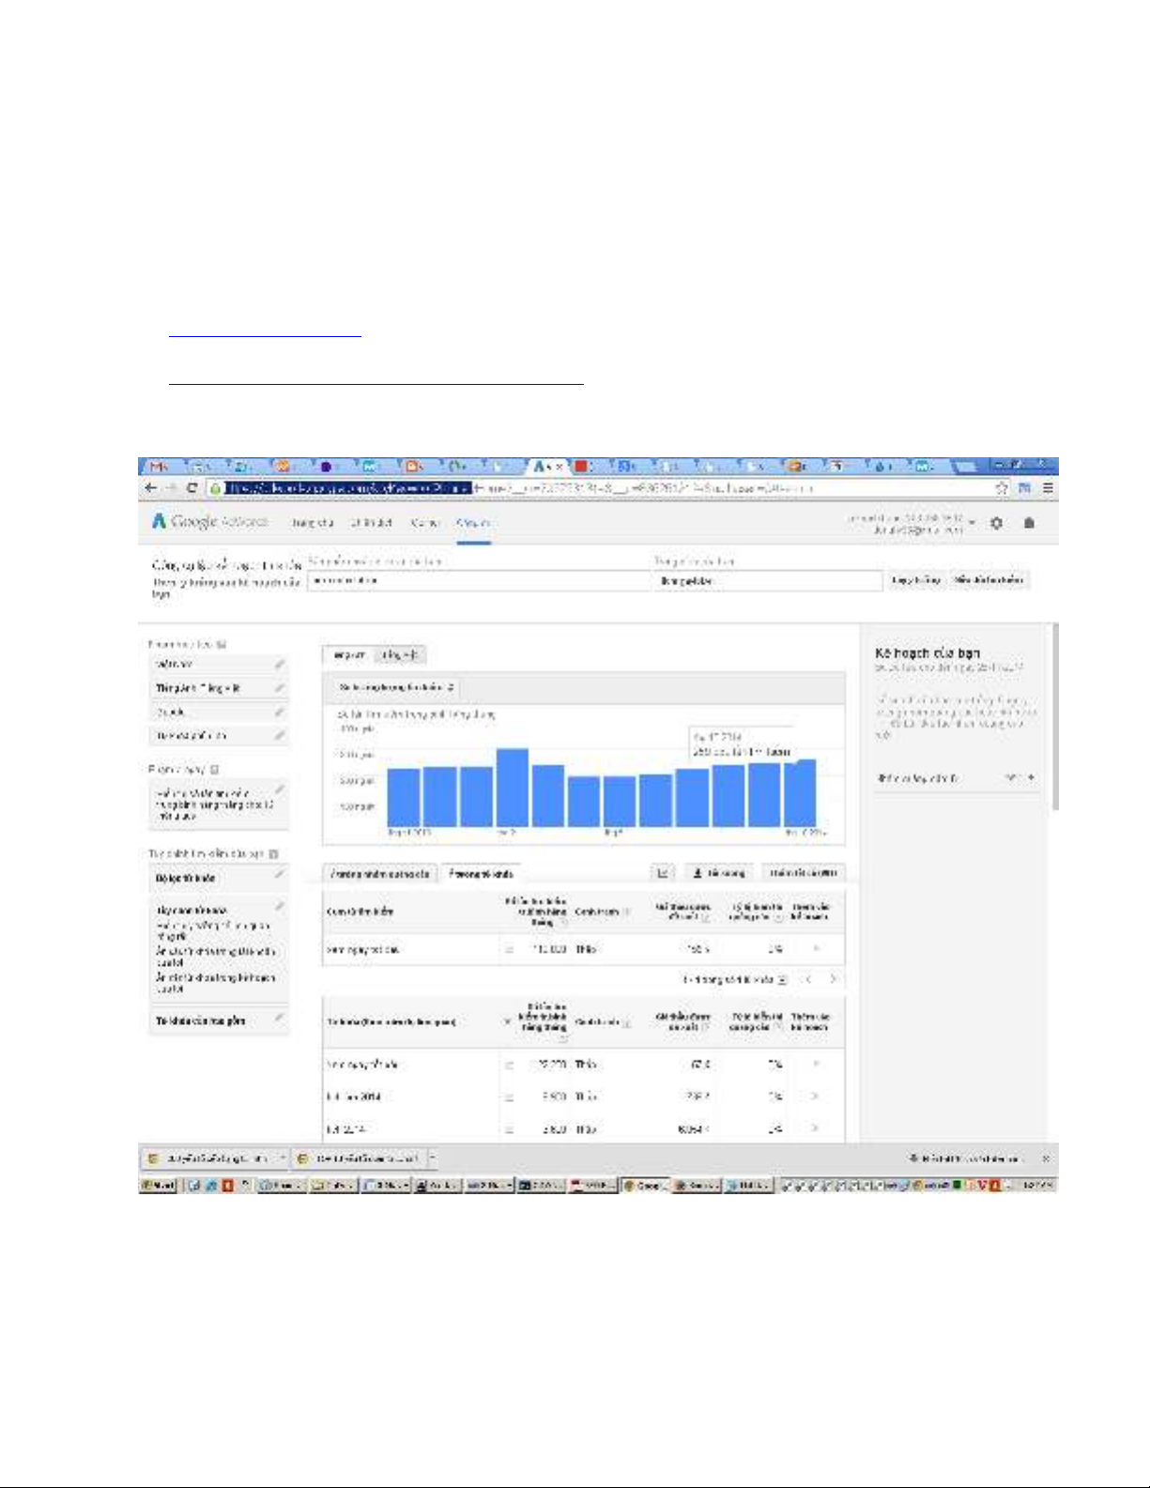
Task: Go to next page of keyword results
Action: [x=833, y=979]
